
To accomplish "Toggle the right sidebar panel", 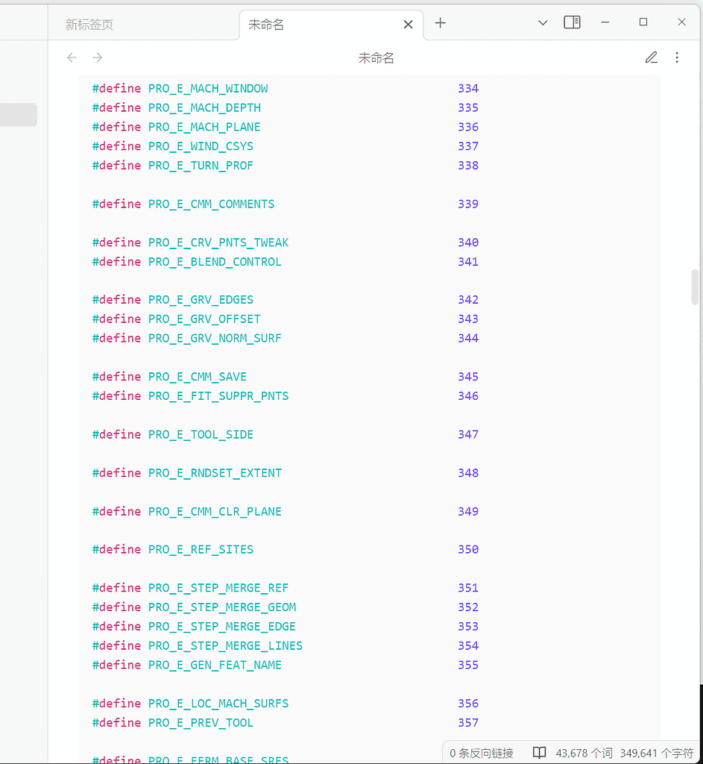I will point(572,22).
